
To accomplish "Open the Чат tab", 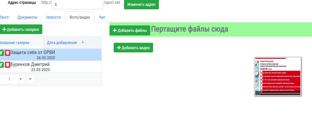I will [102, 17].
